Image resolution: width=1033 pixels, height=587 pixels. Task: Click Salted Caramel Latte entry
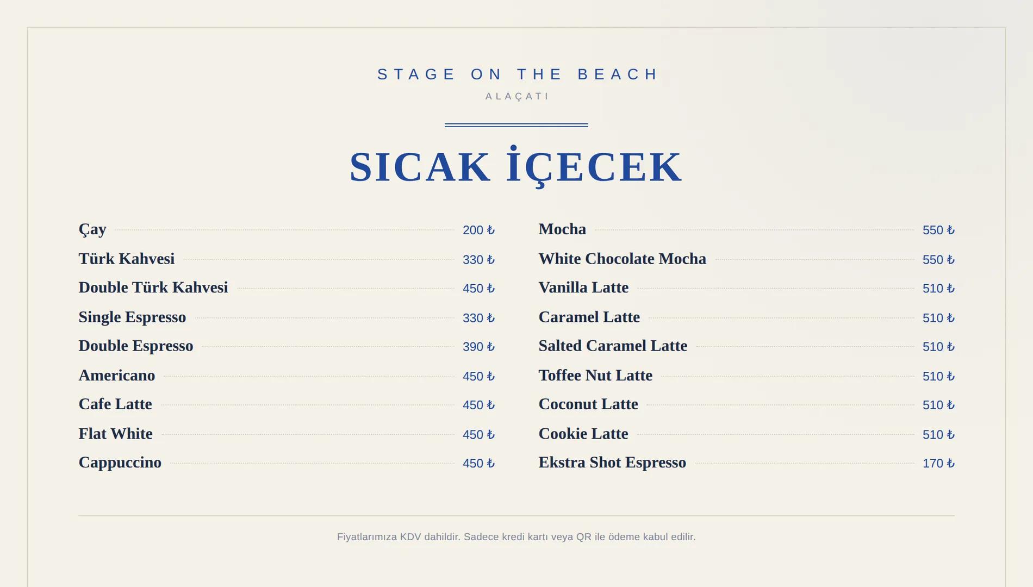click(613, 346)
